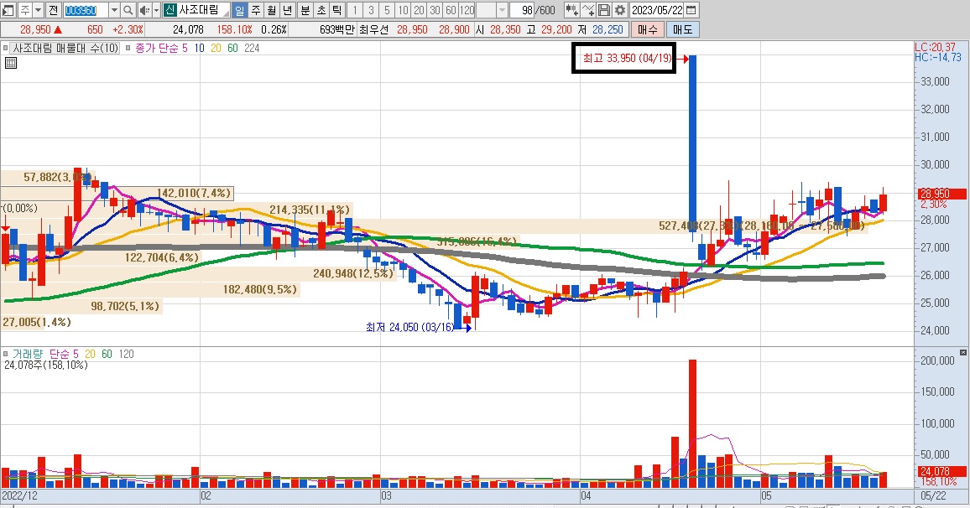Save chart with the floppy disk icon

(604, 10)
